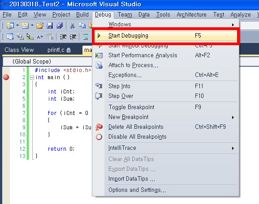The image size is (259, 204).
Task: Select Start Debugging in the Debug menu
Action: click(166, 36)
